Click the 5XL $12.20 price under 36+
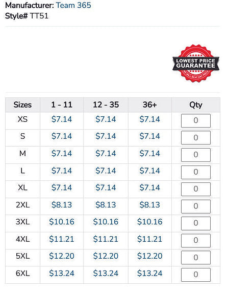This screenshot has width=227, height=292. 149,256
